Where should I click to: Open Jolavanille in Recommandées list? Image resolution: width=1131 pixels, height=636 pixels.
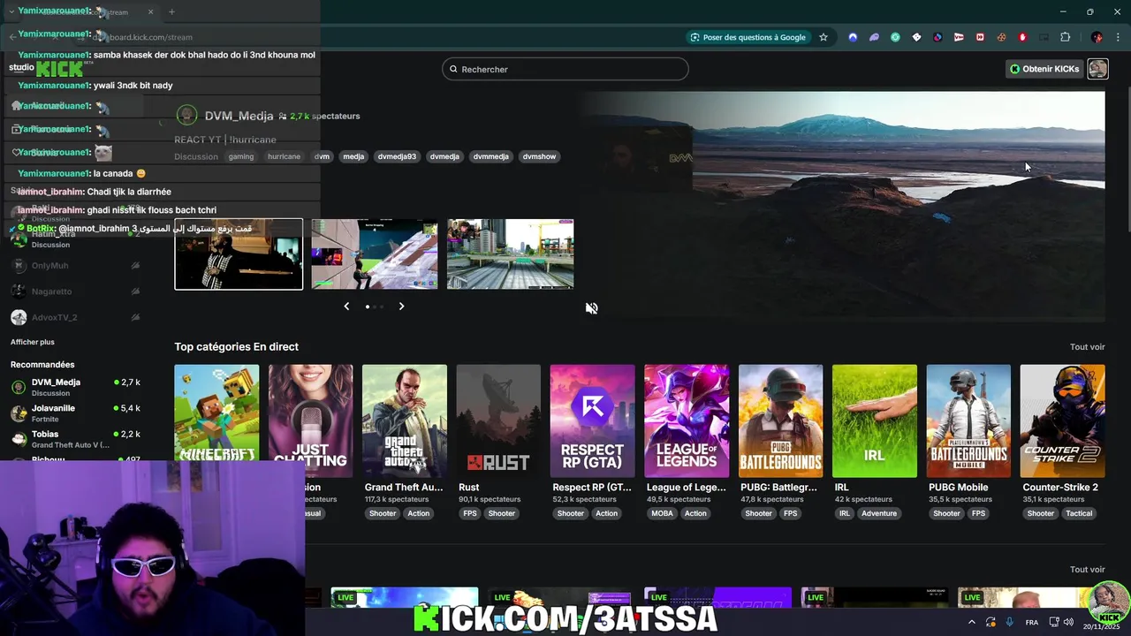point(75,413)
